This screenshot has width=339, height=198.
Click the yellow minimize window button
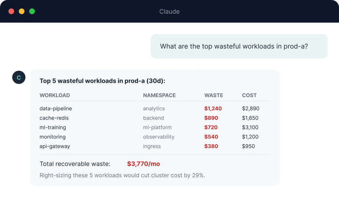click(22, 11)
